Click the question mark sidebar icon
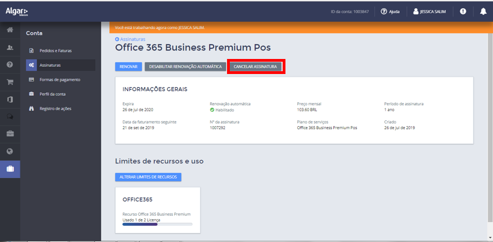Viewport: 493px width, 242px height. coord(10,65)
